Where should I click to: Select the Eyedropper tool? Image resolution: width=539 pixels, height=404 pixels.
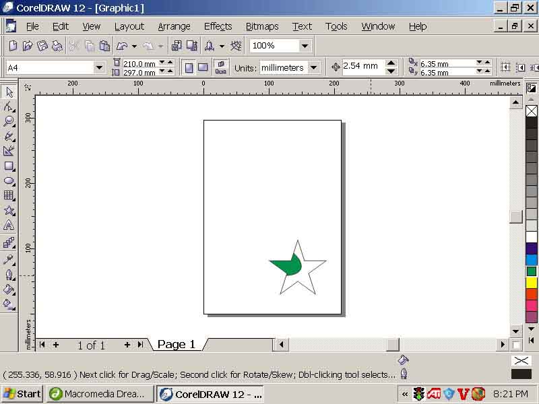(9, 259)
